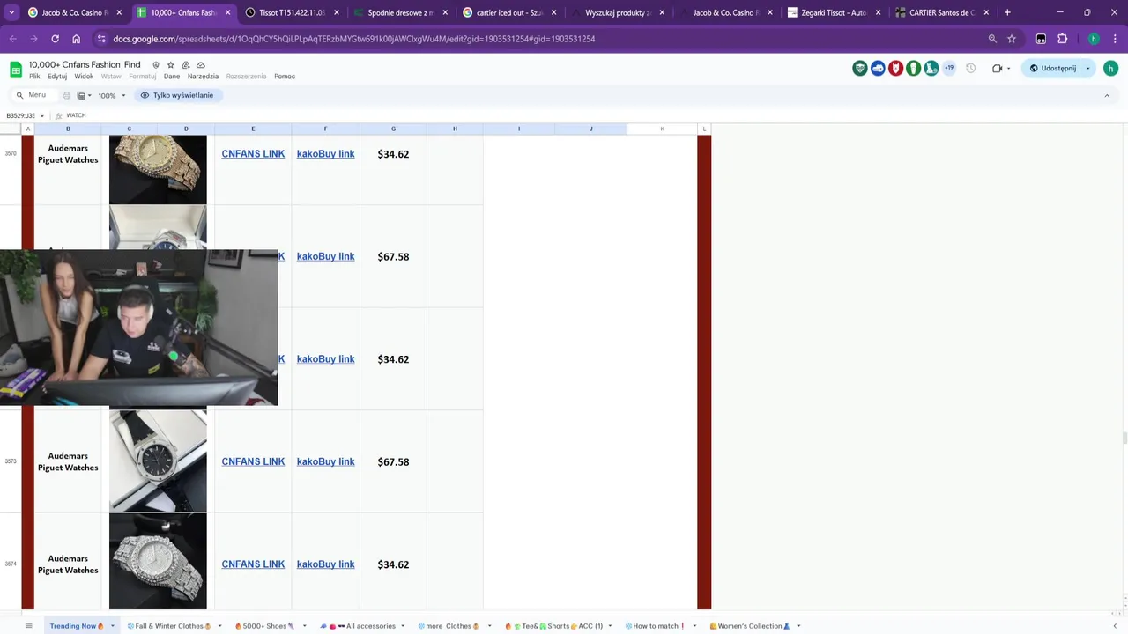Click the zoom magnifier in address bar
The image size is (1128, 634).
[992, 39]
